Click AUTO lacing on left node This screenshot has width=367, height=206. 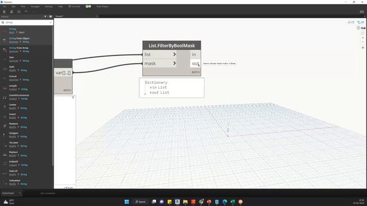pos(67,90)
